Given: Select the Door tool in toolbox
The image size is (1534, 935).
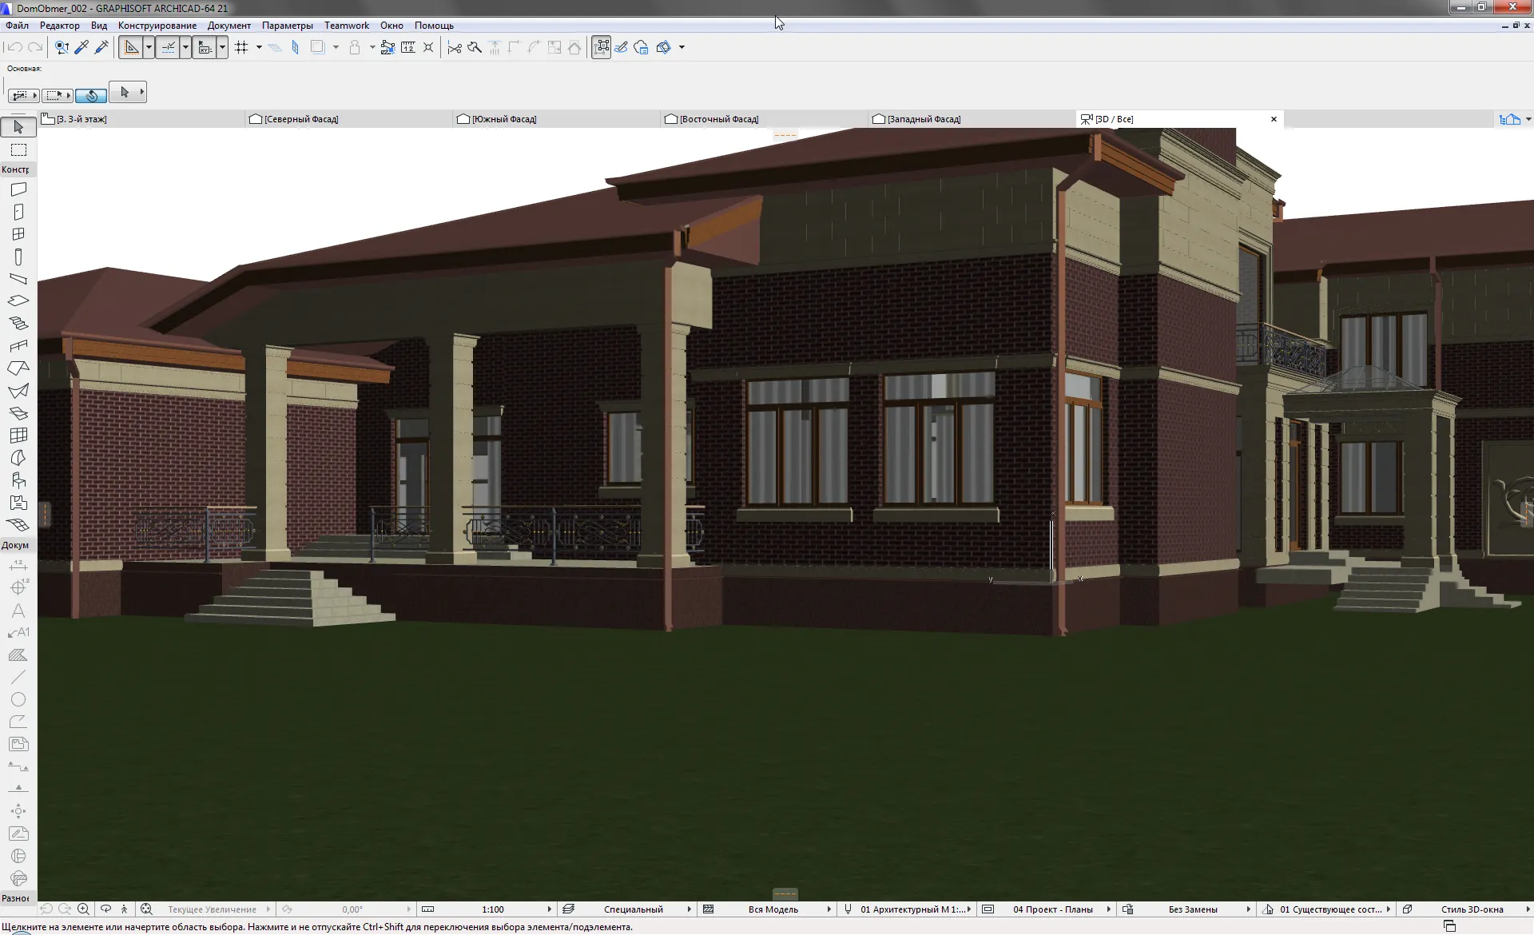Looking at the screenshot, I should point(18,212).
